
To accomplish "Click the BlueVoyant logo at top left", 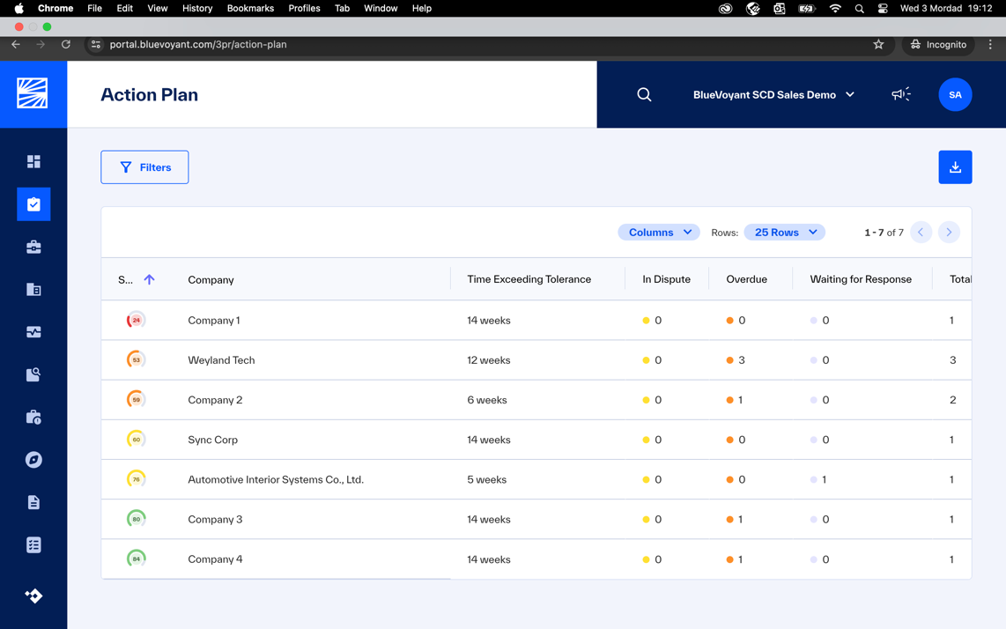I will (x=32, y=93).
